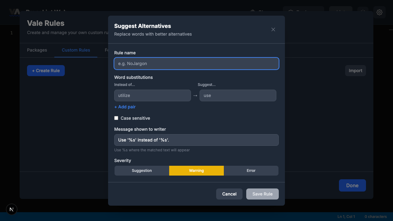Image resolution: width=393 pixels, height=221 pixels.
Task: Add another word substitution pair
Action: coord(125,107)
